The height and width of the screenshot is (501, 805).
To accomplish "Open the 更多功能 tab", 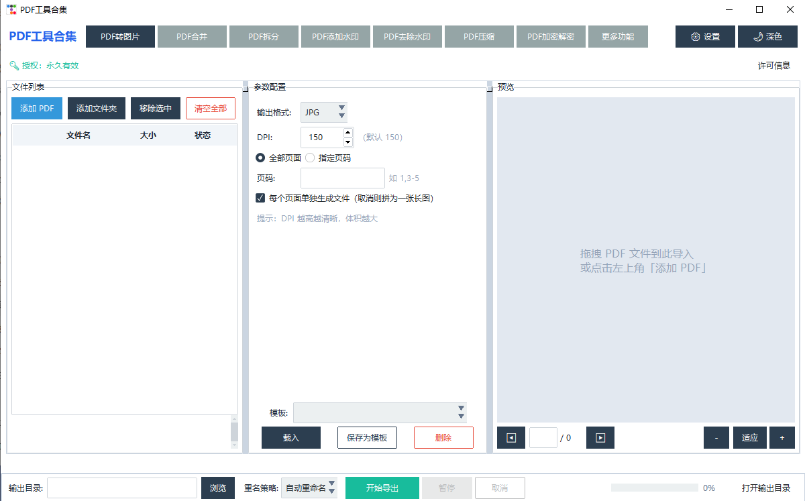I will coord(618,37).
